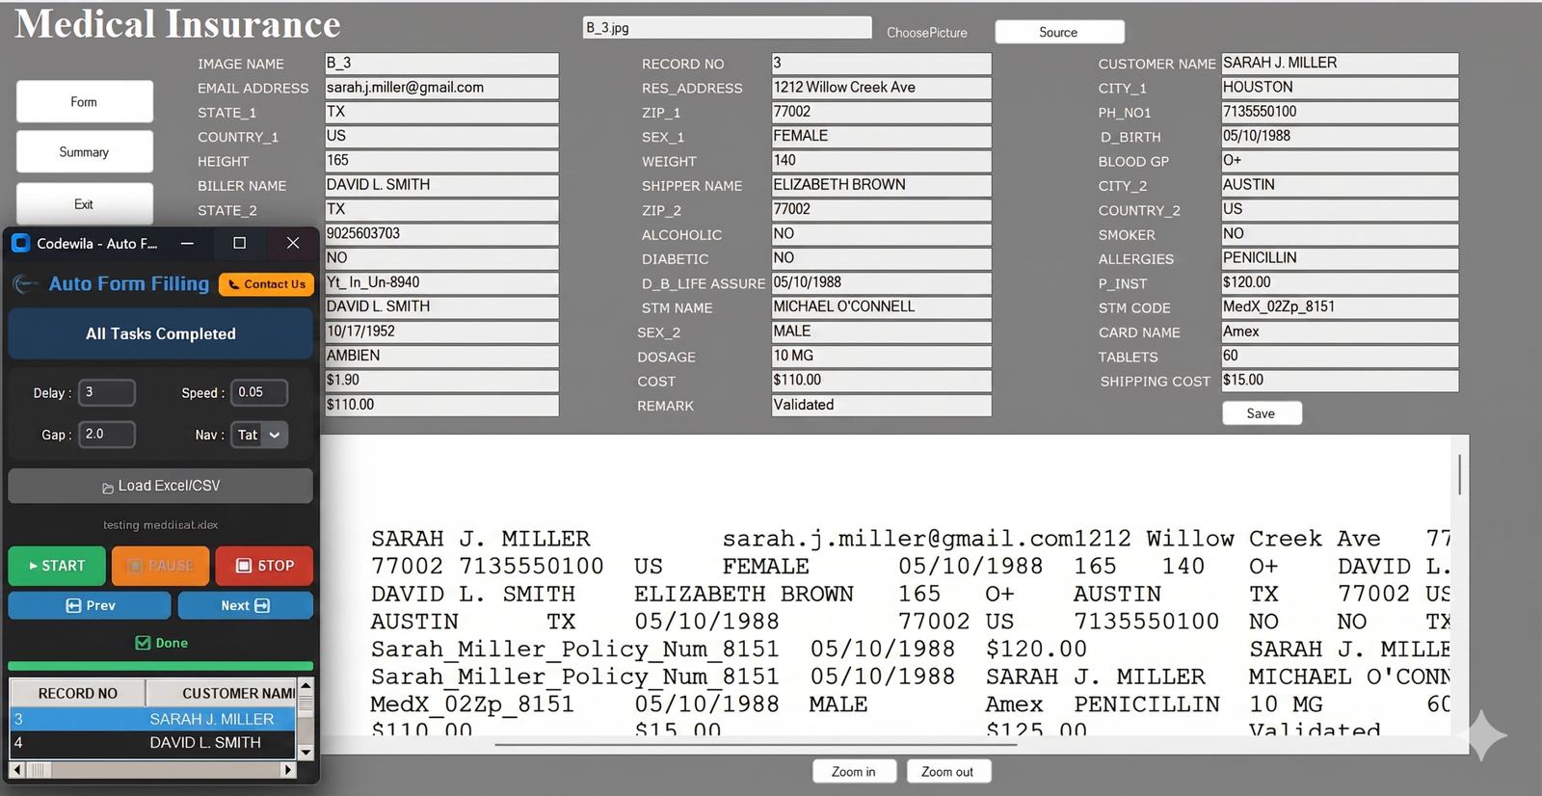Toggle the Done checkbox
Screen dimensions: 1542x796
(143, 643)
